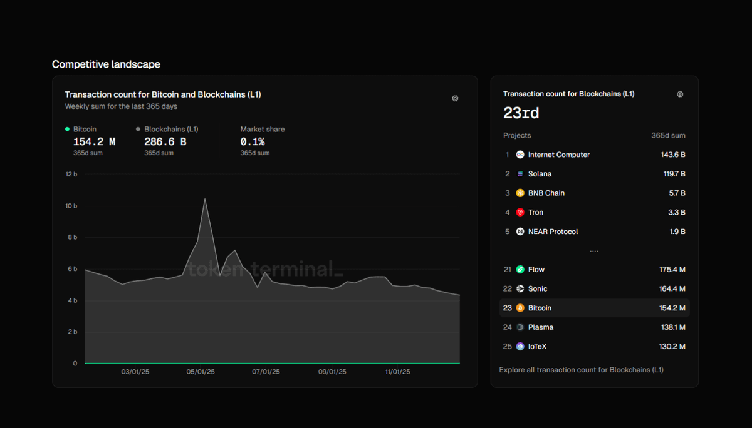Image resolution: width=752 pixels, height=428 pixels.
Task: Open Internet Computer project name
Action: click(559, 155)
